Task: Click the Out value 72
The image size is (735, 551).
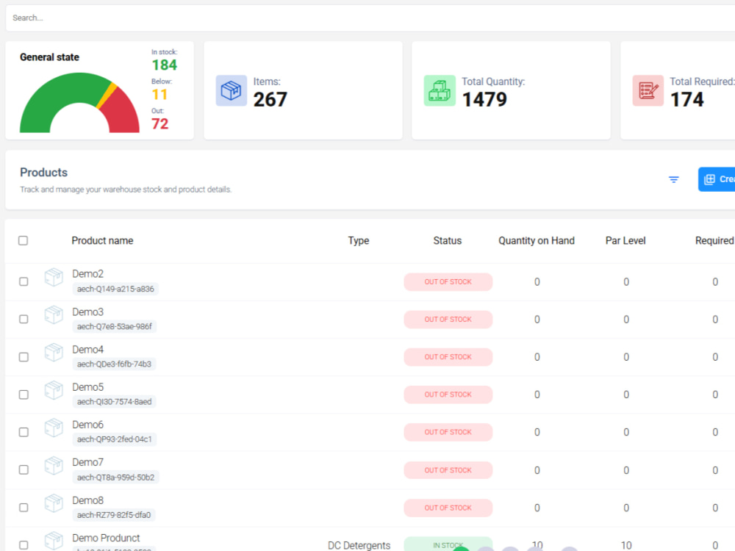Action: coord(159,123)
